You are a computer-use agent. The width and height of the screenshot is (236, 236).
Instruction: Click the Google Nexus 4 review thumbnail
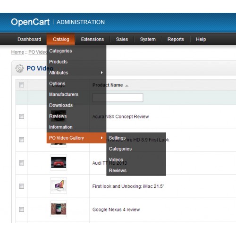pyautogui.click(x=59, y=209)
